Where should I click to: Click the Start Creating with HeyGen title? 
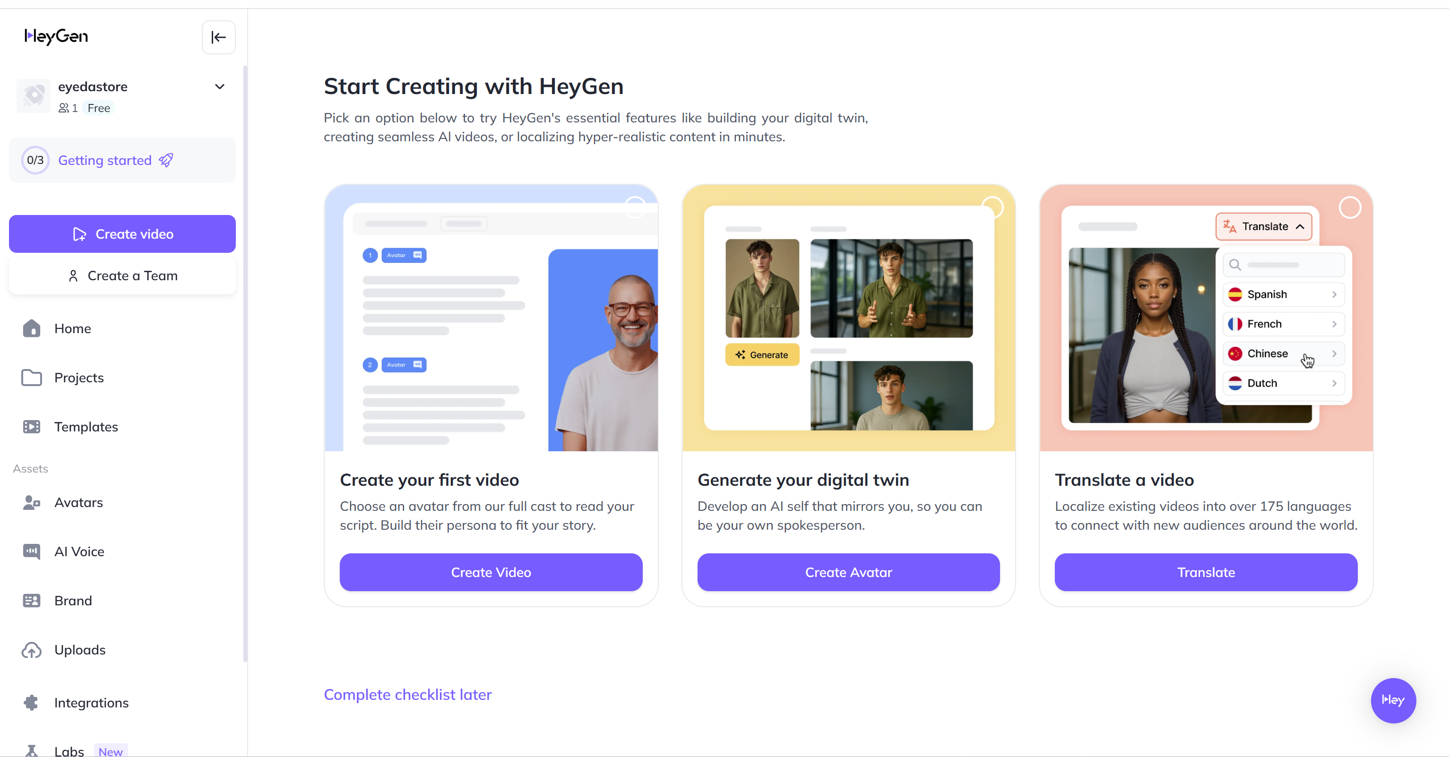pyautogui.click(x=474, y=86)
